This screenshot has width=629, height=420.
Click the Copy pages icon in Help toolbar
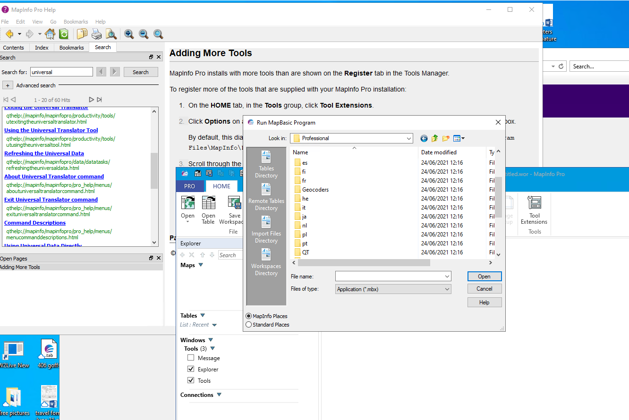point(82,34)
